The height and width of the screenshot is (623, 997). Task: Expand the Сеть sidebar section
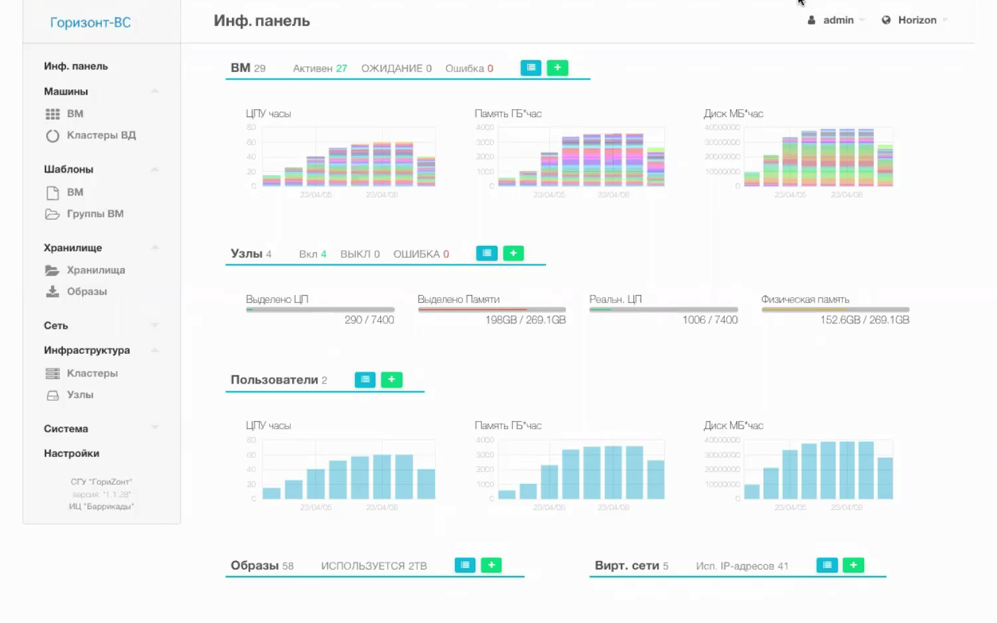coord(155,325)
